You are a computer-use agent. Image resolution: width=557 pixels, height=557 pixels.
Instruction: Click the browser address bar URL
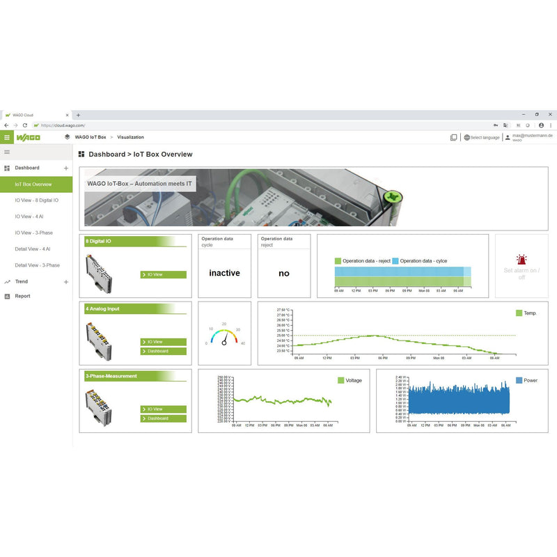pos(63,125)
